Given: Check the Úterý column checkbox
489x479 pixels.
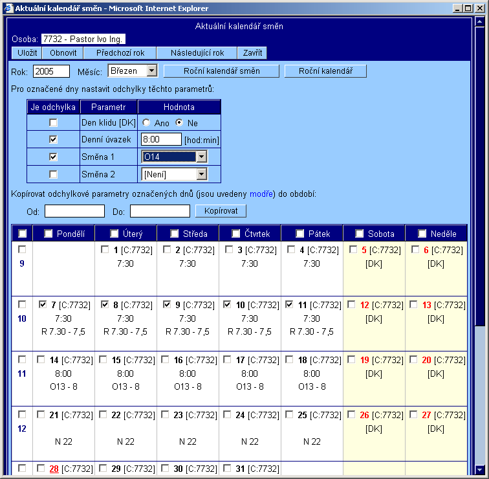Looking at the screenshot, I should click(114, 234).
